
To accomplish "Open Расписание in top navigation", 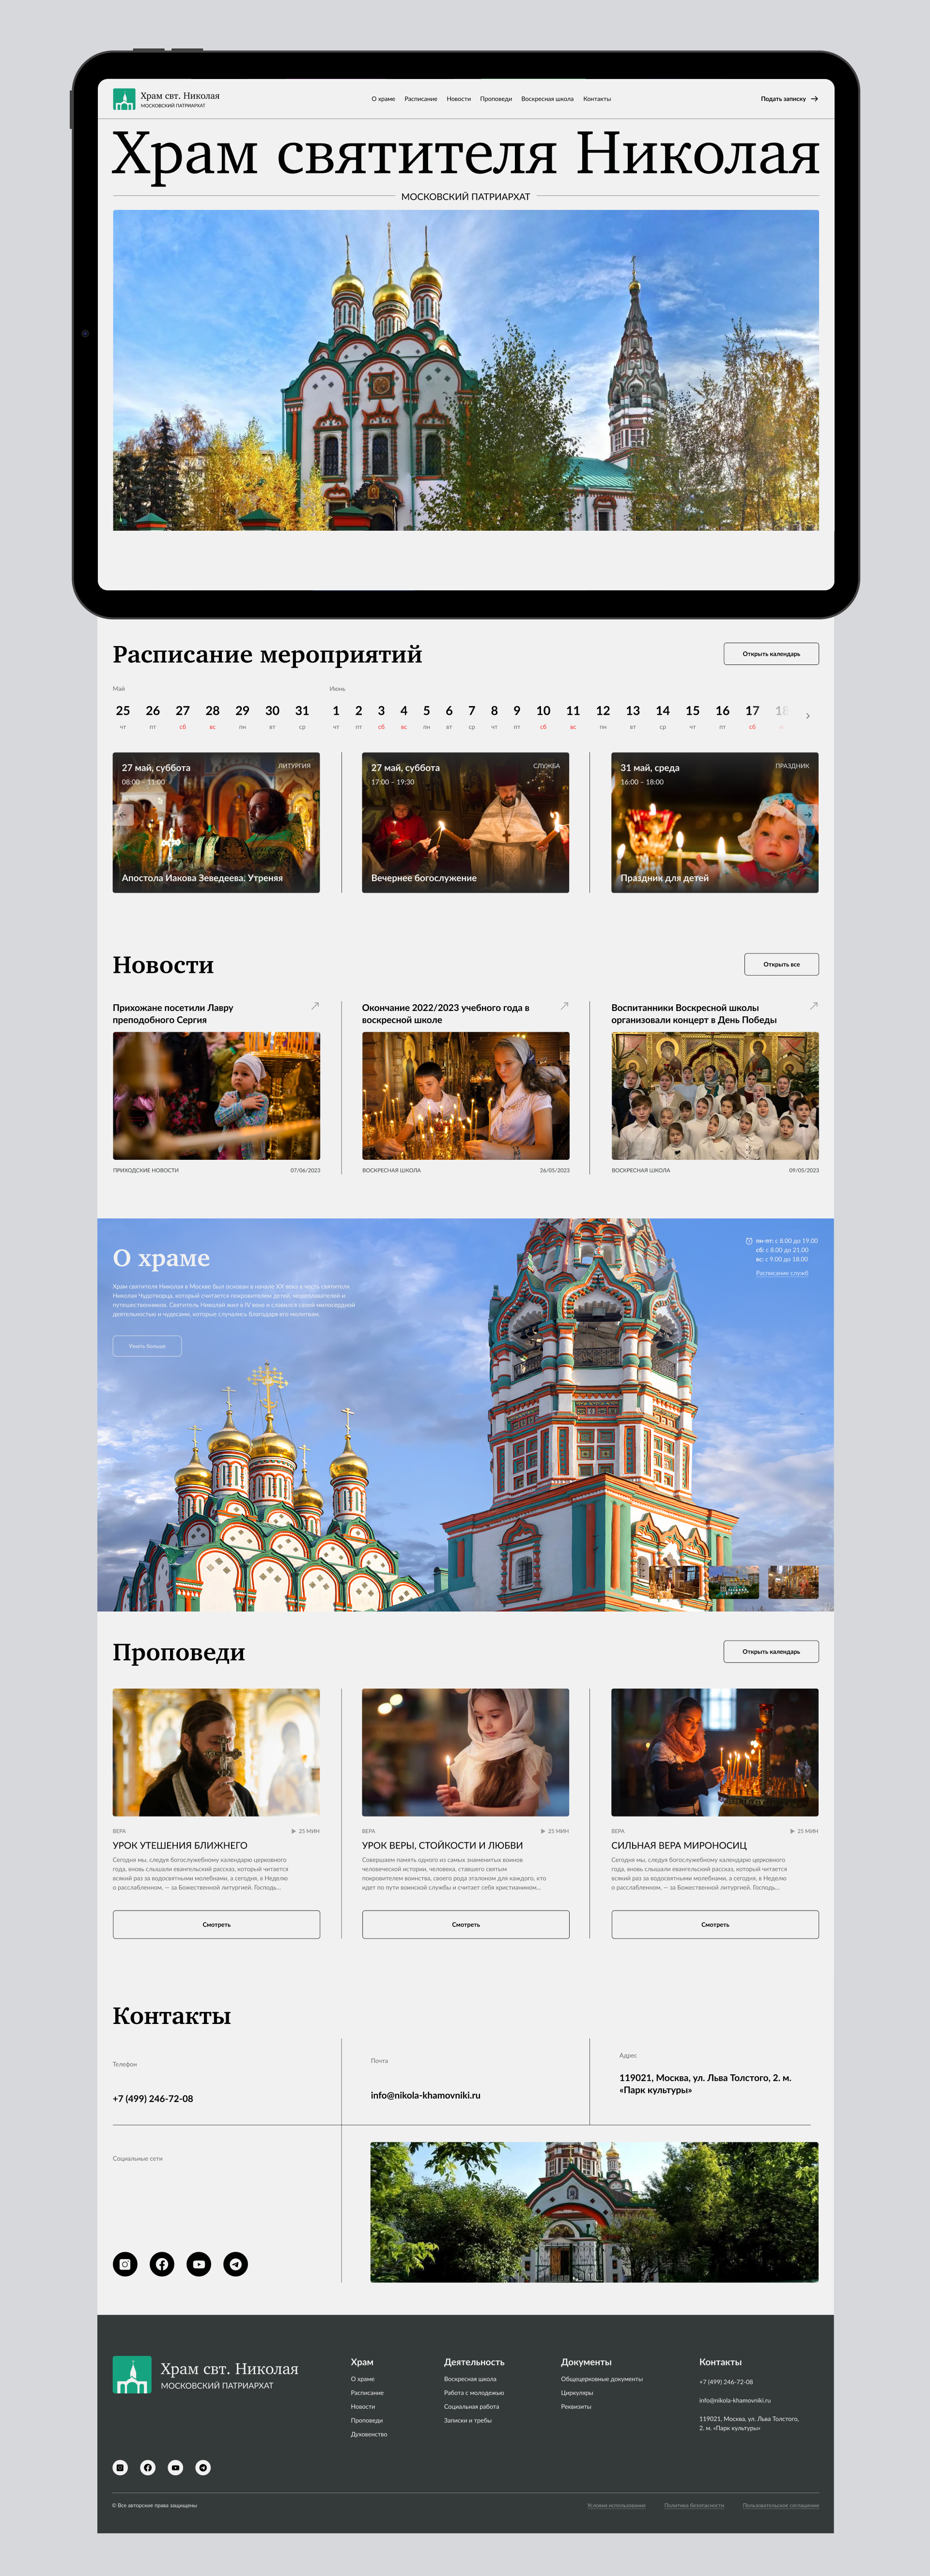I will click(420, 99).
